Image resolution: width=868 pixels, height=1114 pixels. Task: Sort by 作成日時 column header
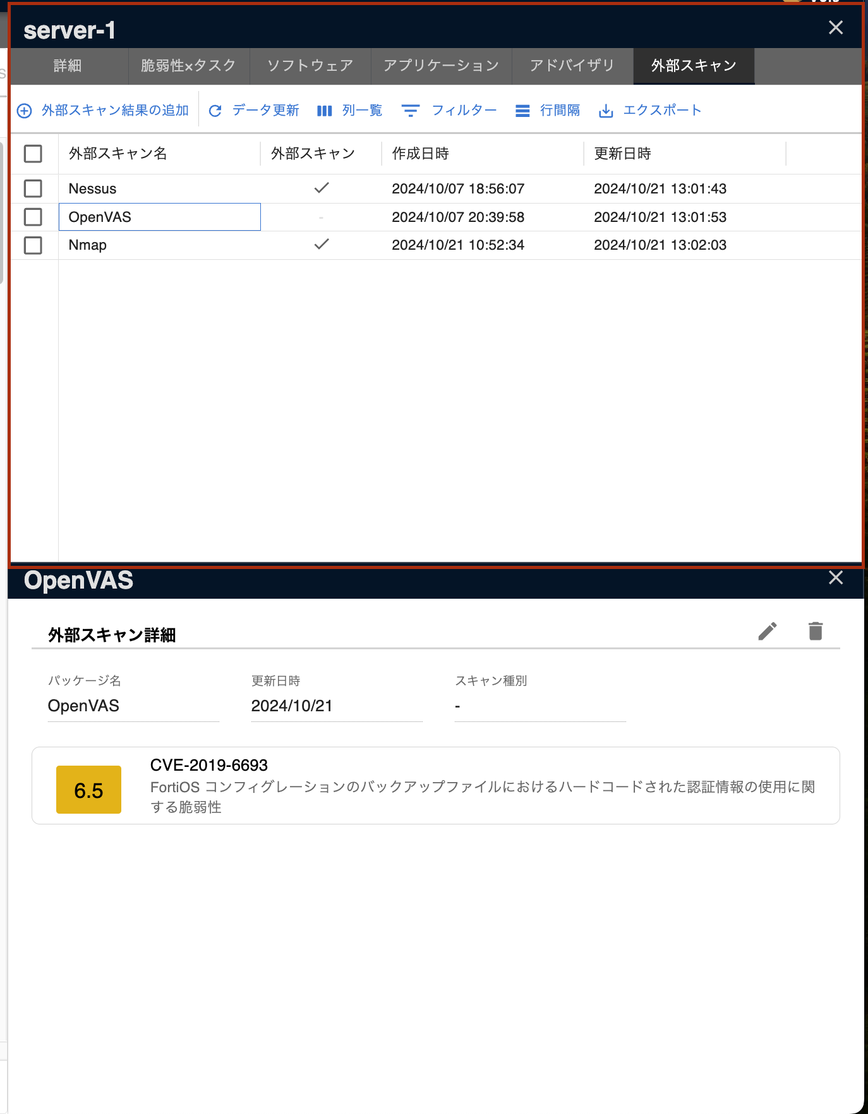click(x=420, y=154)
